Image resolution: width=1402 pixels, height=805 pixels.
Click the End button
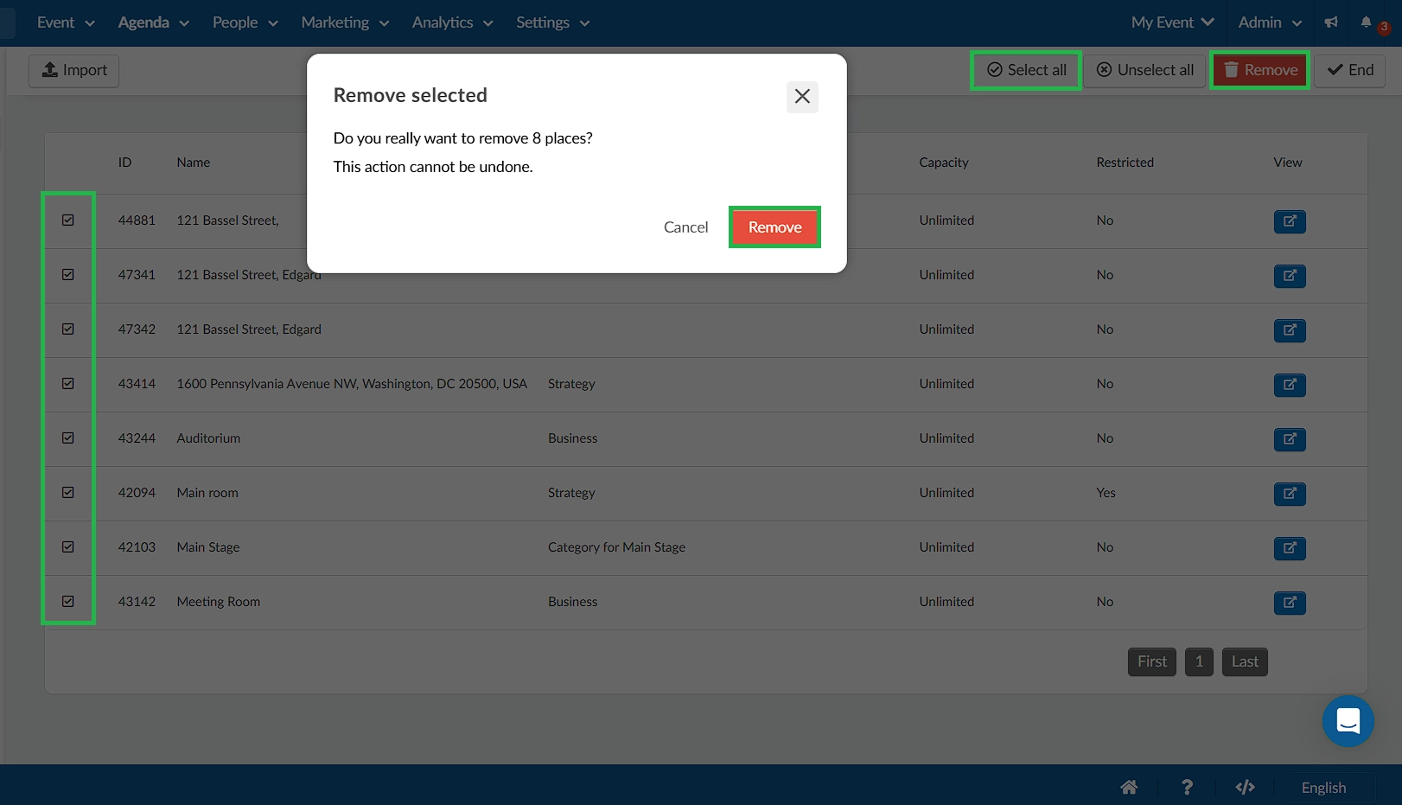pos(1350,70)
